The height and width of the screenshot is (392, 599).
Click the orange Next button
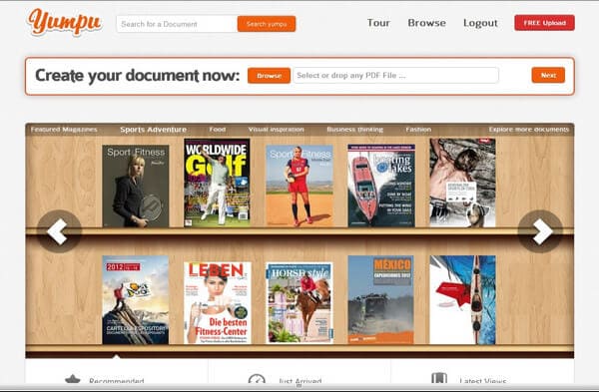coord(548,75)
